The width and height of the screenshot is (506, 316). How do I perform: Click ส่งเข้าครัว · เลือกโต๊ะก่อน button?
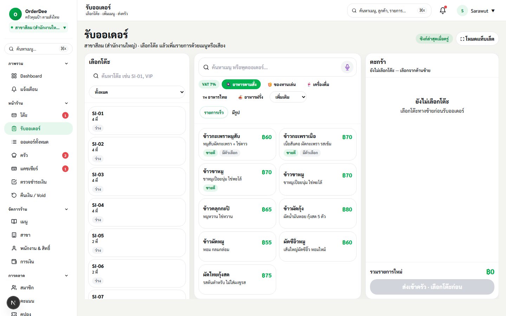tap(432, 287)
